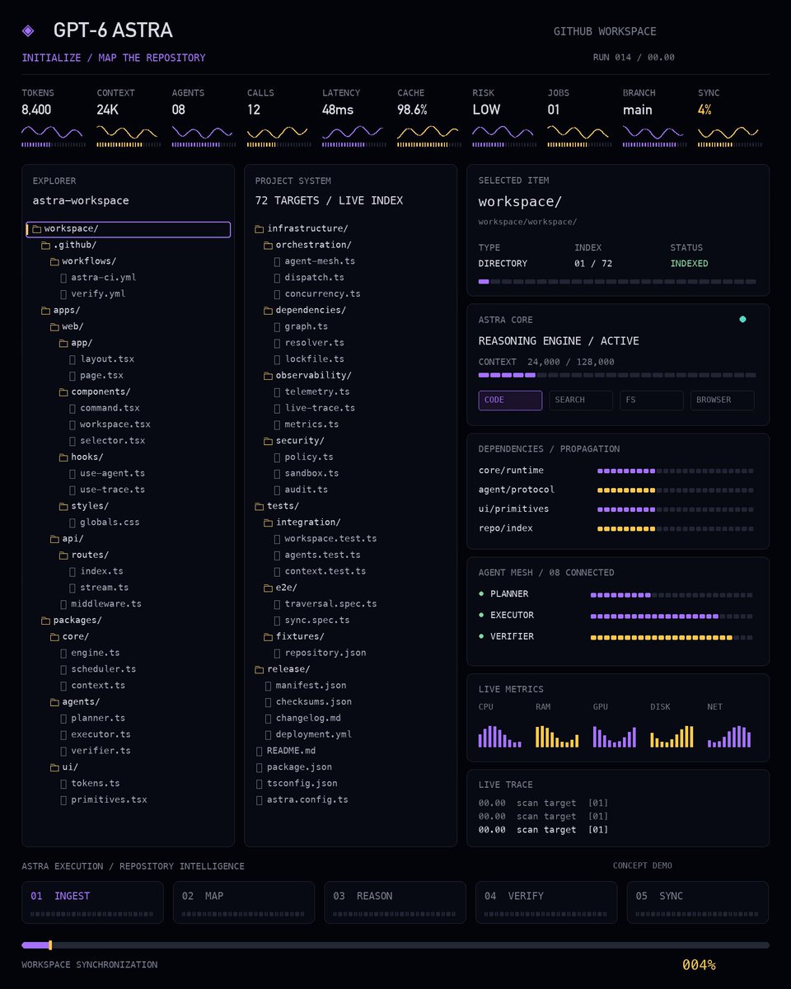
Task: Click the file icon next to package.json
Action: tap(260, 767)
